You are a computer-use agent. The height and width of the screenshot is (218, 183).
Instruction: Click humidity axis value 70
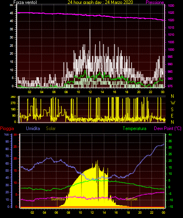[7, 156]
